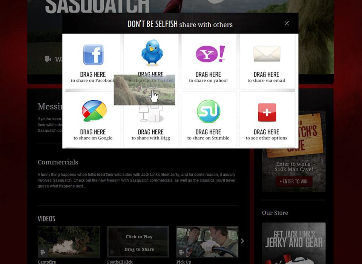
Task: Open the Campfire video thumbnail
Action: [x=69, y=242]
